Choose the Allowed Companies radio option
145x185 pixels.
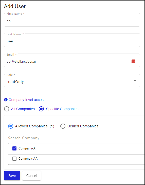tap(11, 126)
